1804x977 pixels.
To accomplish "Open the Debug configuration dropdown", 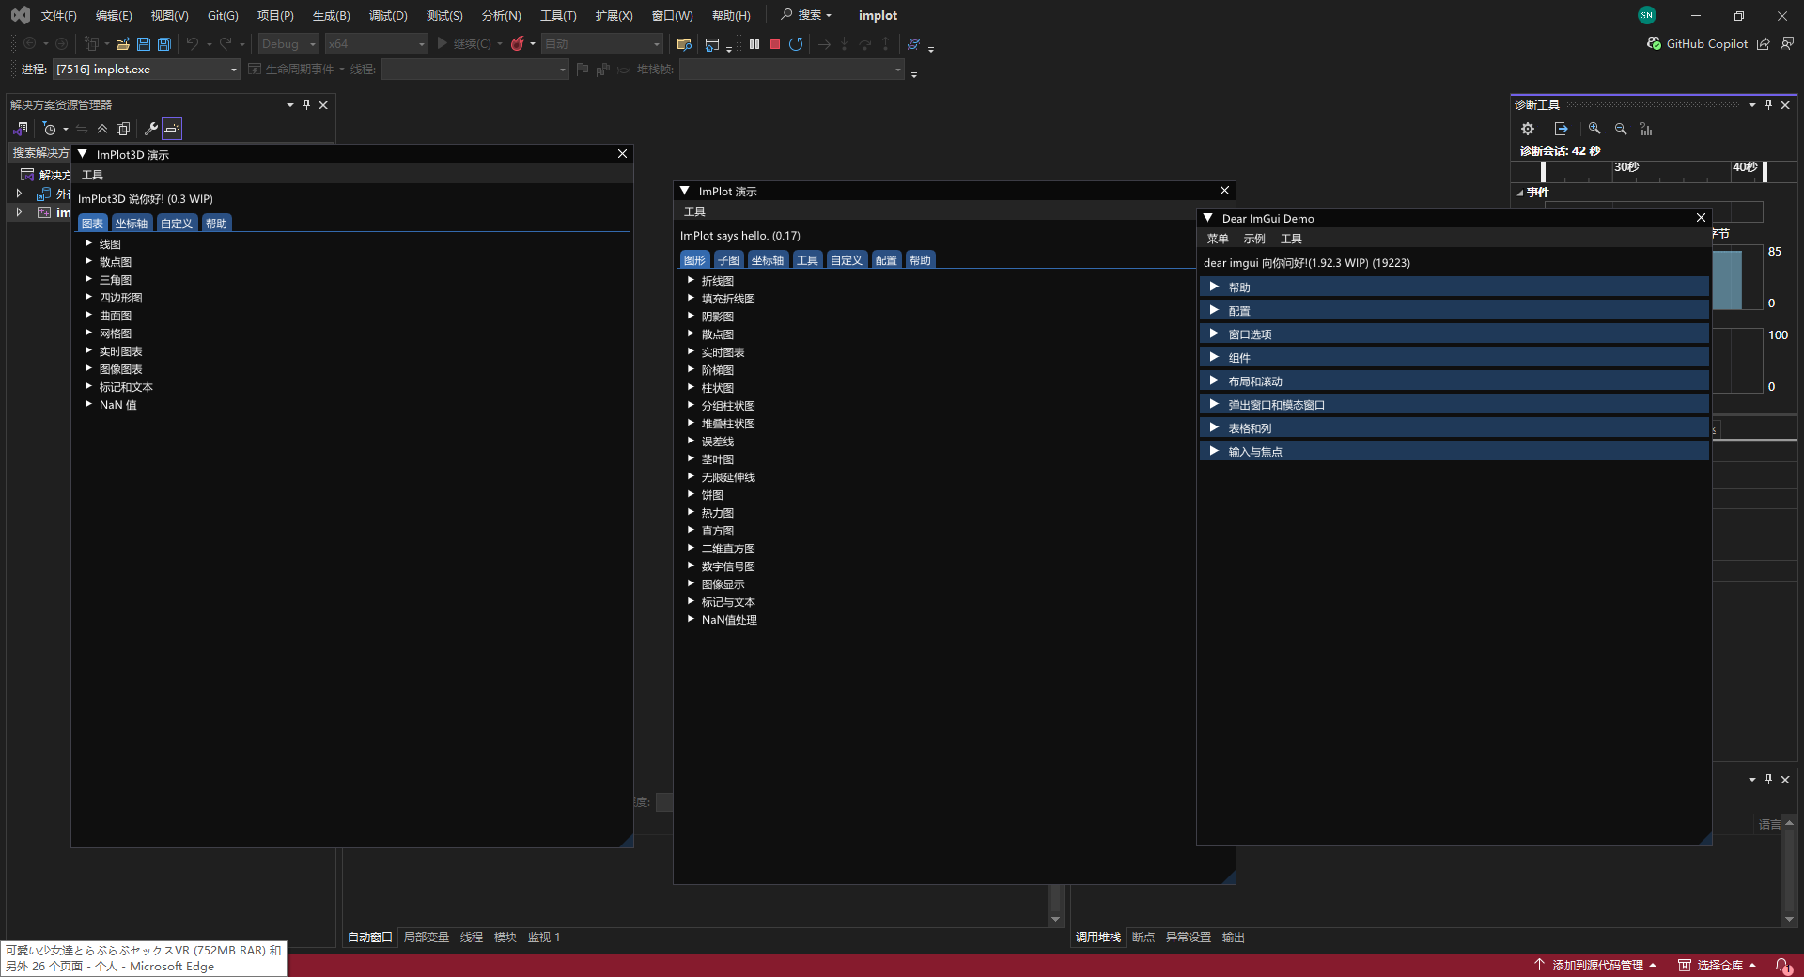I will click(x=289, y=44).
